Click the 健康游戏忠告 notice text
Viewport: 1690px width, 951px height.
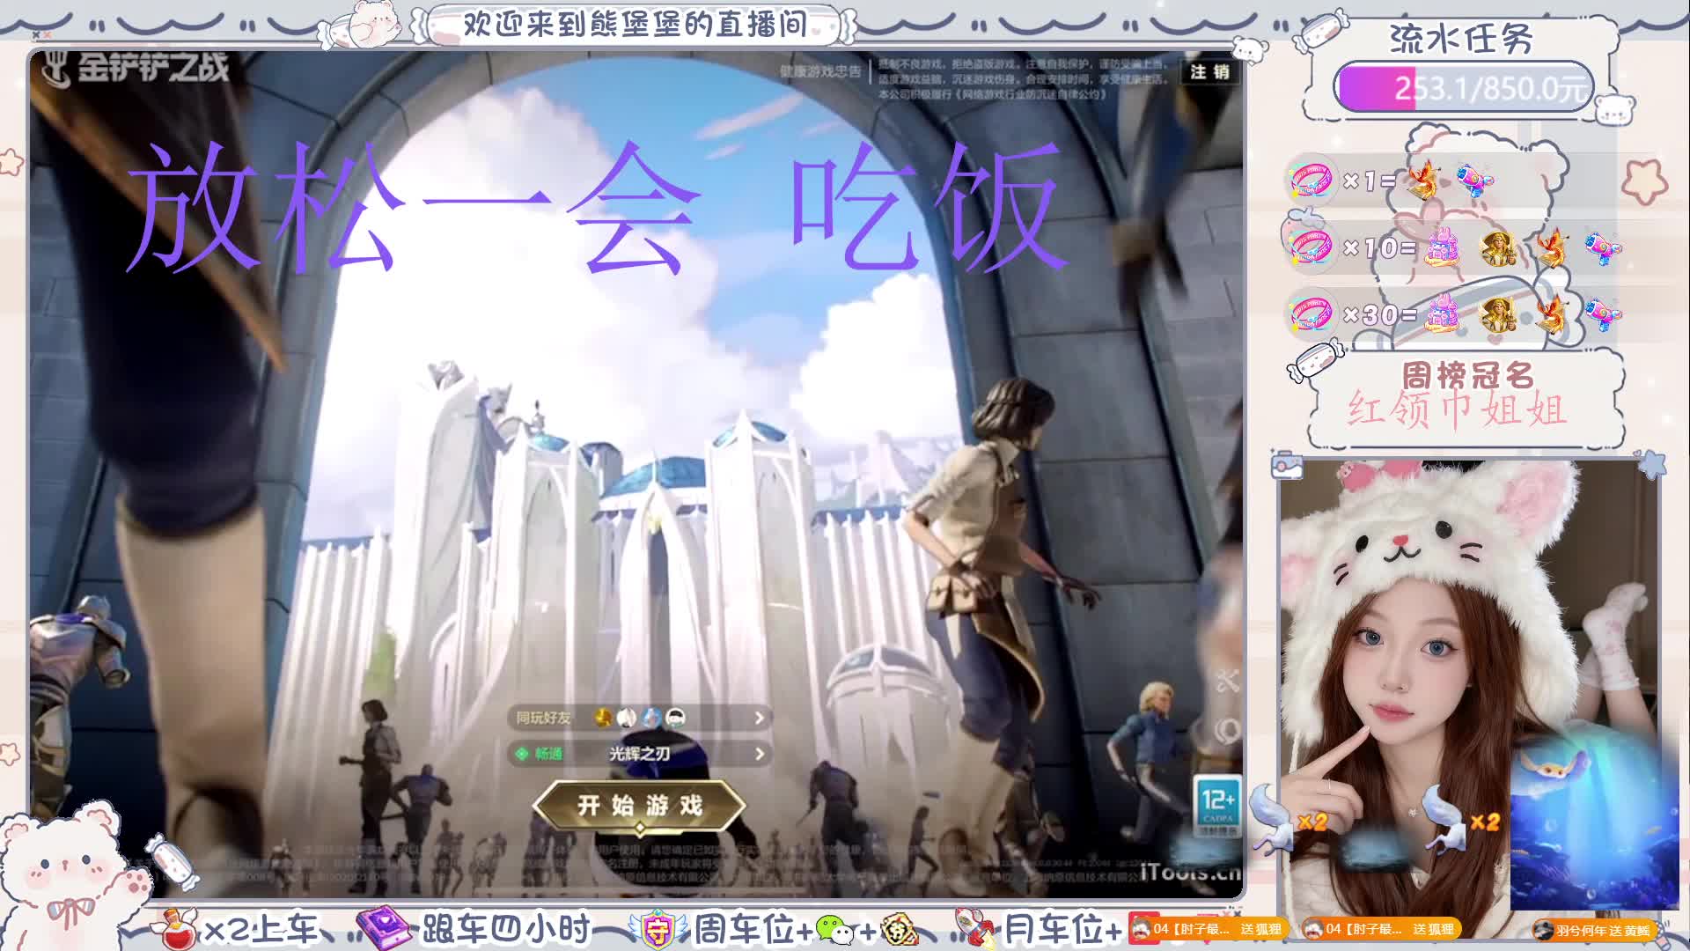[820, 71]
